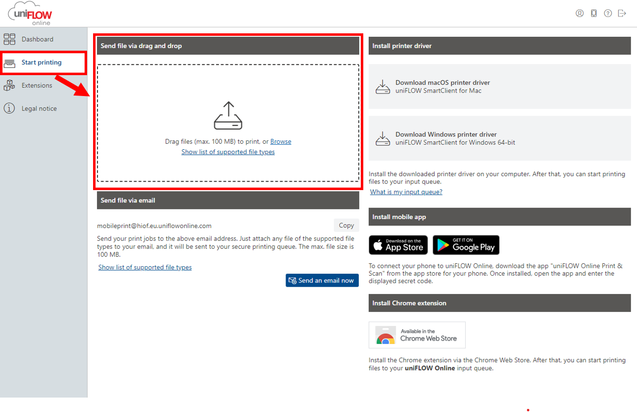Select Start printing in the sidebar
637x412 pixels.
pyautogui.click(x=43, y=63)
